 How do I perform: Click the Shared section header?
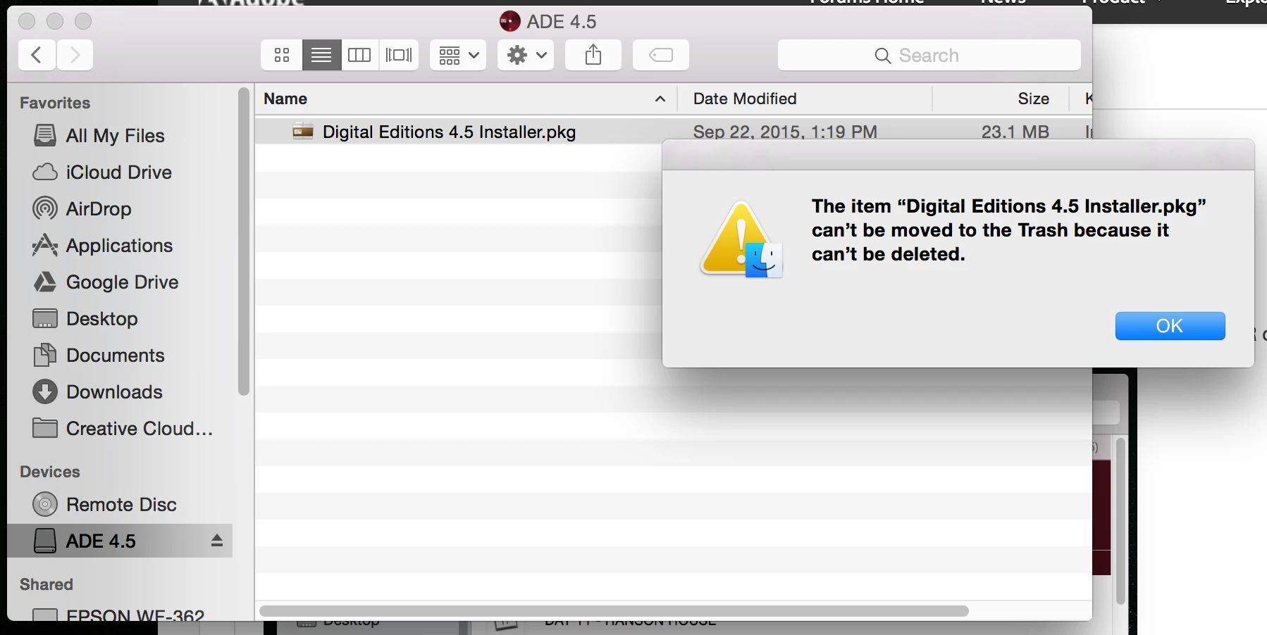click(47, 584)
